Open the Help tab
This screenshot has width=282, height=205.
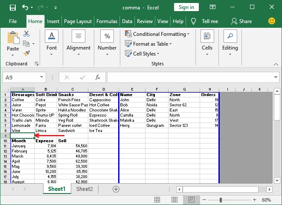178,21
